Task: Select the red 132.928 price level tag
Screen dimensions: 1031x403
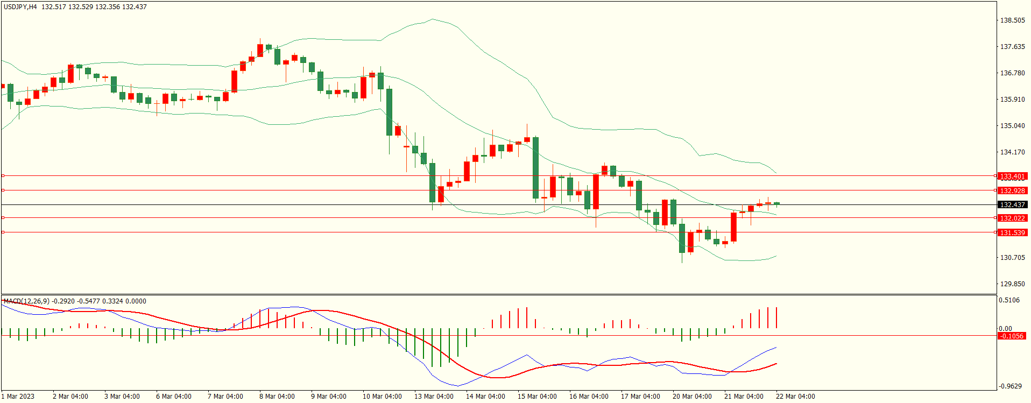Action: [1012, 191]
